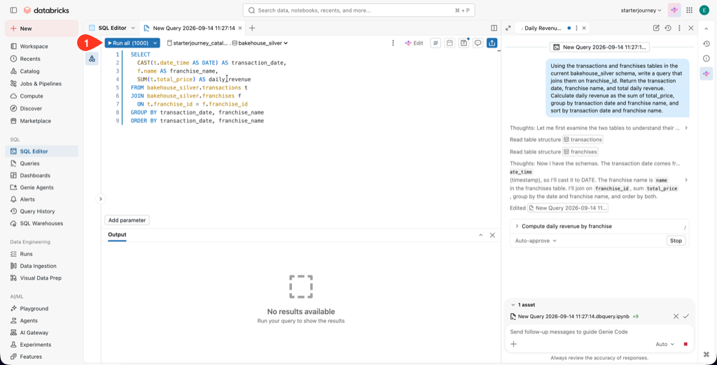This screenshot has height=365, width=717.
Task: Open the apps grid icon
Action: pos(689,10)
